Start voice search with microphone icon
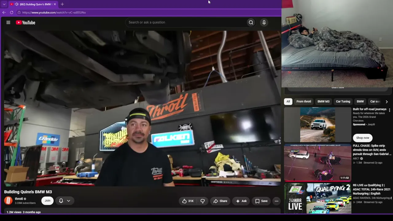This screenshot has height=221, width=393. [264, 22]
